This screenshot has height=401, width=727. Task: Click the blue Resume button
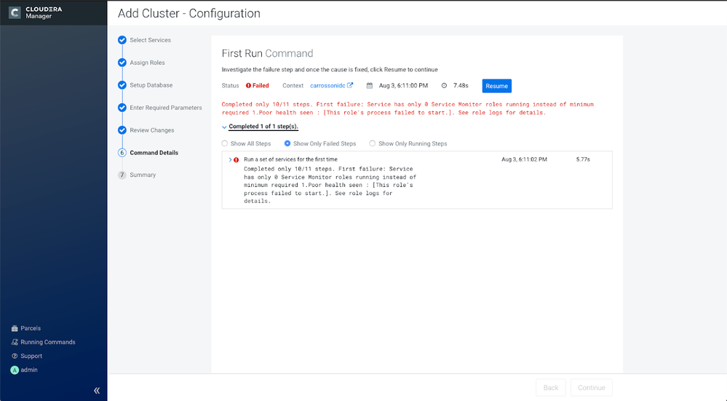[496, 86]
